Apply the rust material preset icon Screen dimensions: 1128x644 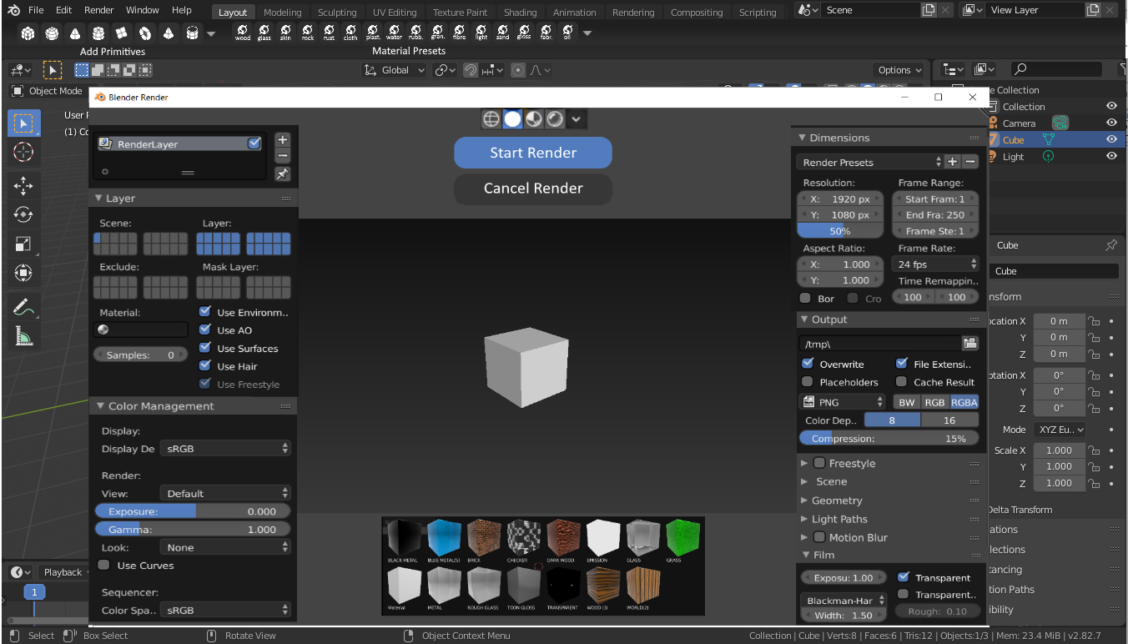coord(330,33)
